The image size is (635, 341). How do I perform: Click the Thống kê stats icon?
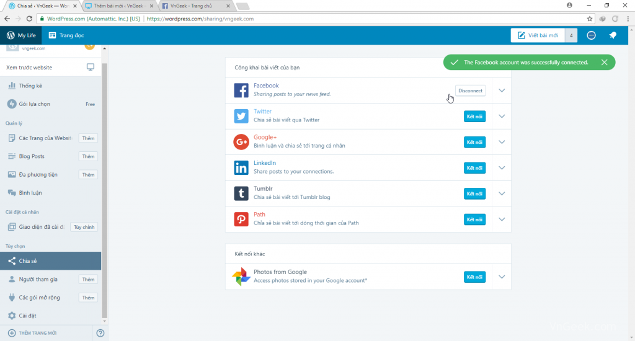click(12, 86)
